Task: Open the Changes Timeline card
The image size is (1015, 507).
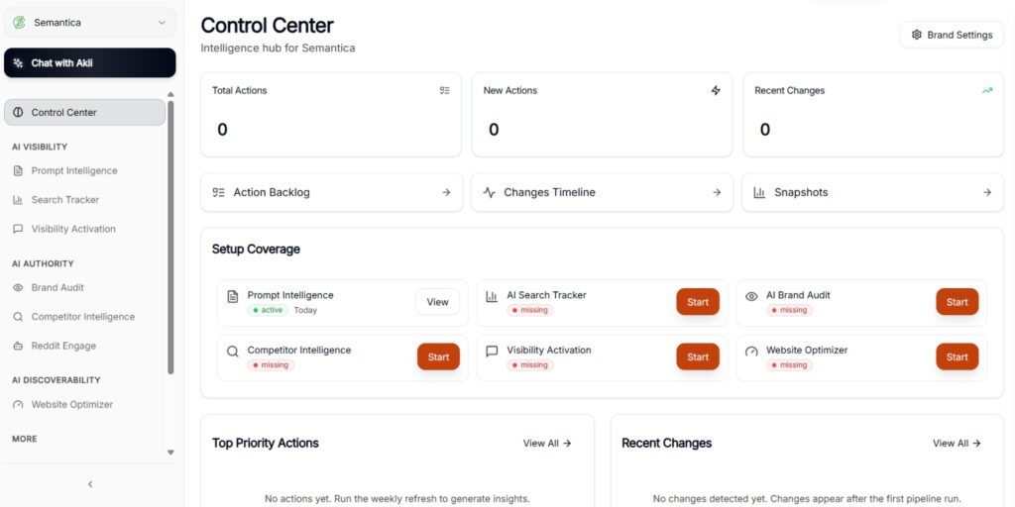Action: 602,192
